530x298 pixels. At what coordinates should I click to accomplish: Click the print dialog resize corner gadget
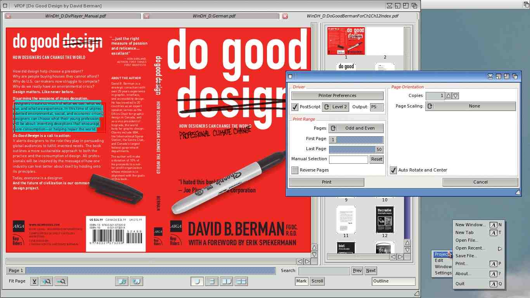(518, 192)
